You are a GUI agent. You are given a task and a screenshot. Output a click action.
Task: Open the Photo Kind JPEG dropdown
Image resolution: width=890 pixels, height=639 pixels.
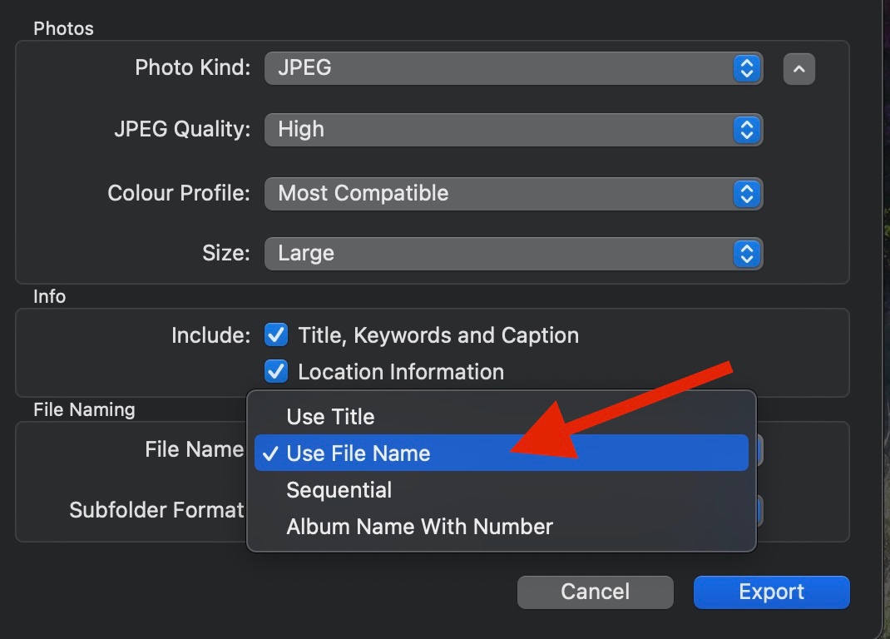pos(499,68)
